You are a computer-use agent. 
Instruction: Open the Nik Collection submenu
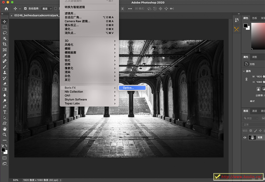90,92
